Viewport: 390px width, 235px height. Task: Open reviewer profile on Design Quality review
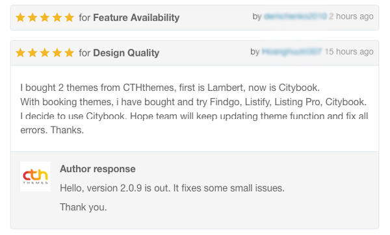click(x=292, y=52)
